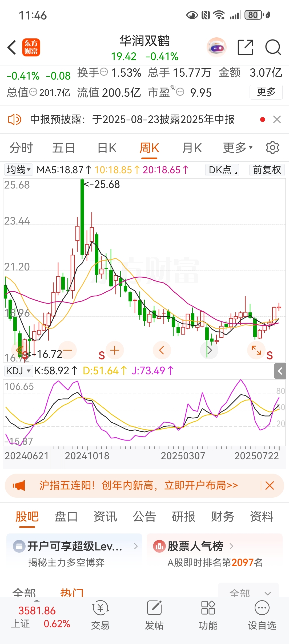Tap the 25.68 high marker on chart
289x644 pixels.
(102, 184)
